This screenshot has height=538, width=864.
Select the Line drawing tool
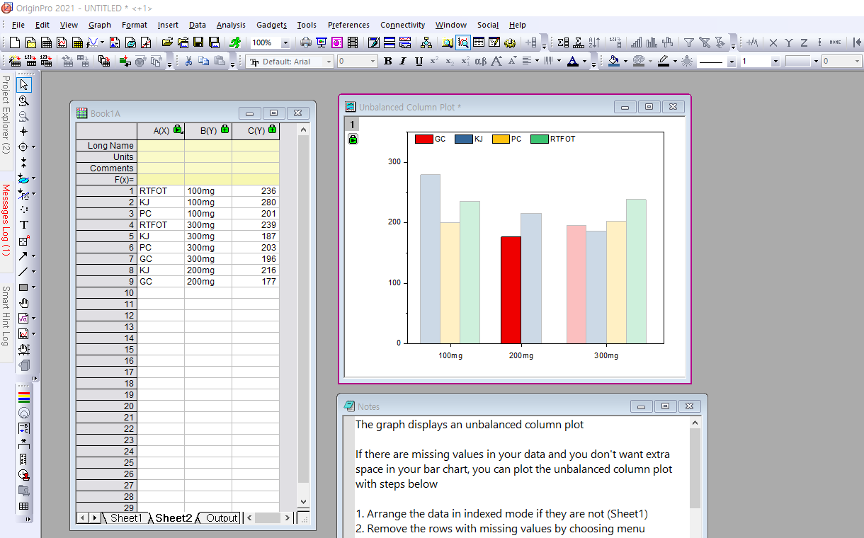pos(23,272)
